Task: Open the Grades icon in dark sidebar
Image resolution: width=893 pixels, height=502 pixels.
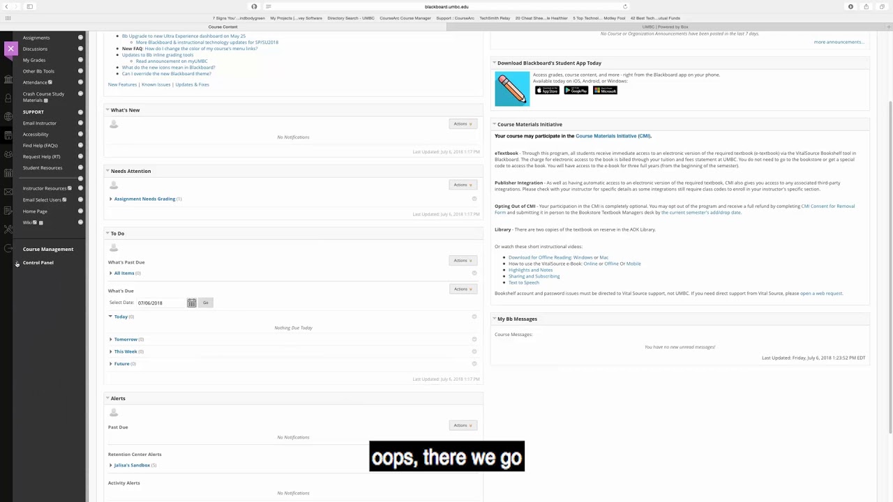Action: (8, 211)
